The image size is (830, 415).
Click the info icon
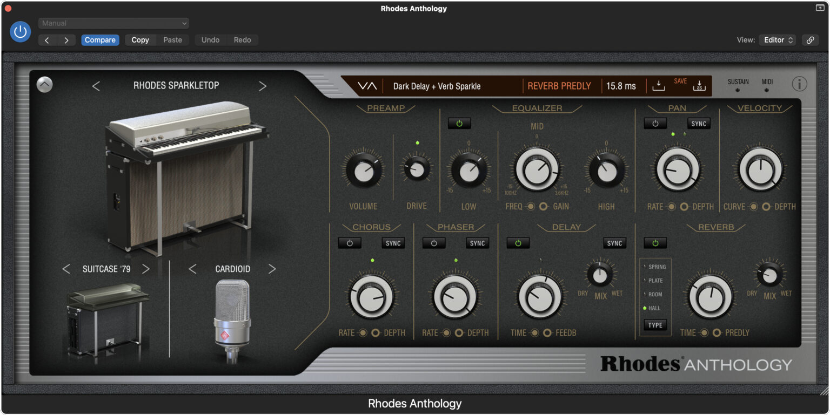click(x=799, y=84)
